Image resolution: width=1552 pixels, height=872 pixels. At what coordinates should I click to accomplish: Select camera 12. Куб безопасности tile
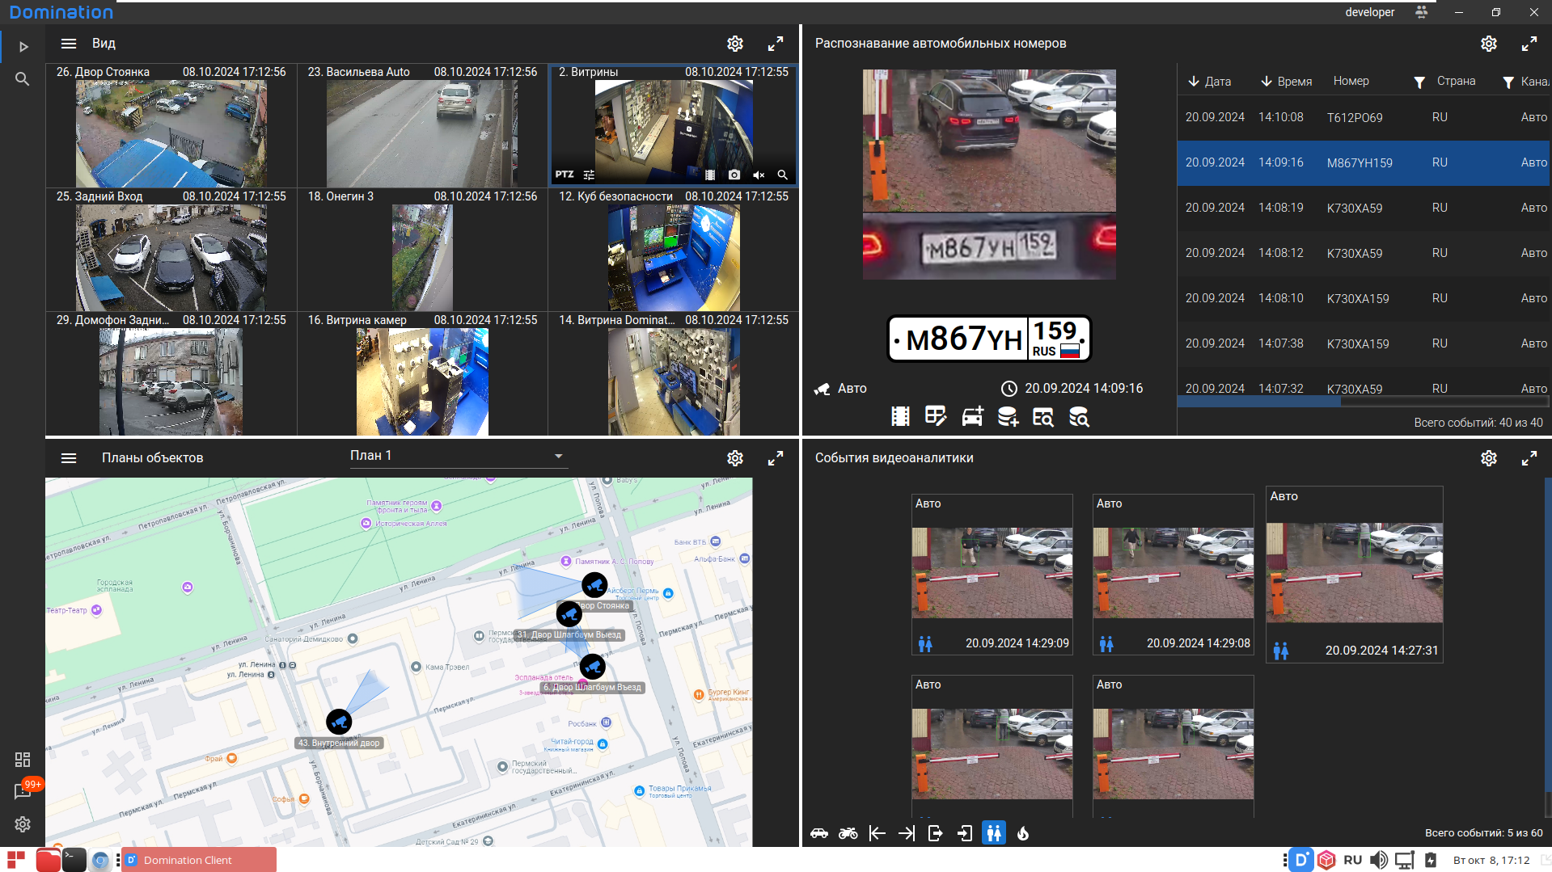coord(673,251)
